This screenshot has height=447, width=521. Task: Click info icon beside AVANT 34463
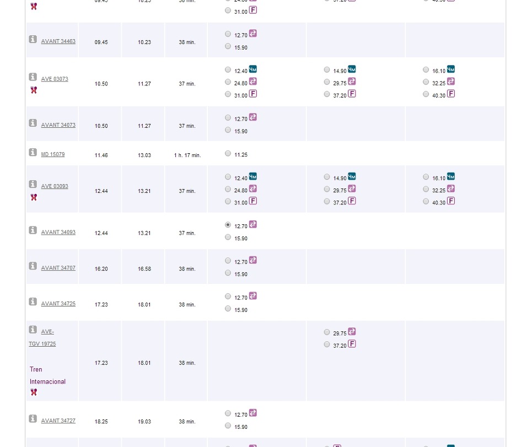point(33,39)
